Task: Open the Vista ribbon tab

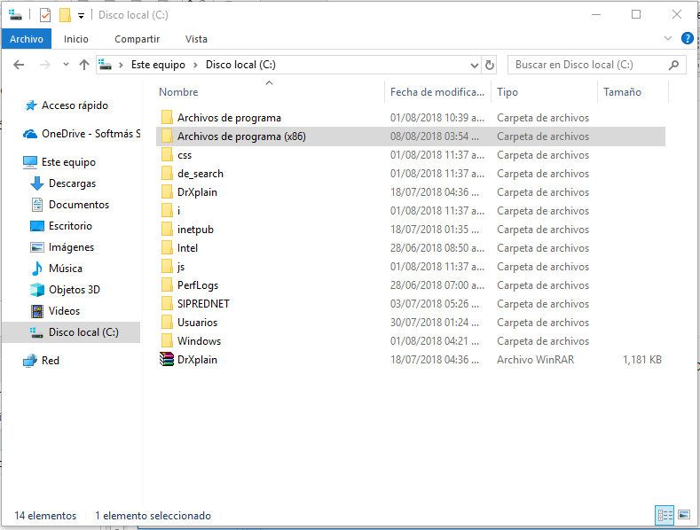Action: pyautogui.click(x=196, y=39)
